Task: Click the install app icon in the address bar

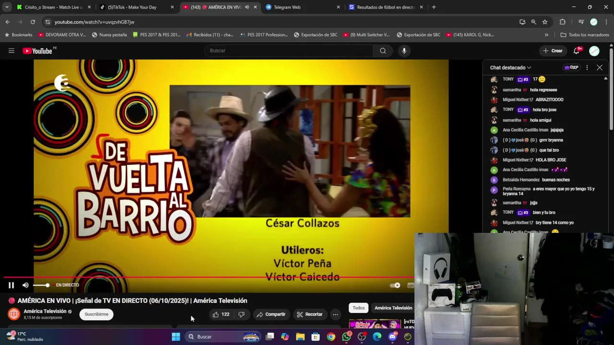Action: point(522,22)
